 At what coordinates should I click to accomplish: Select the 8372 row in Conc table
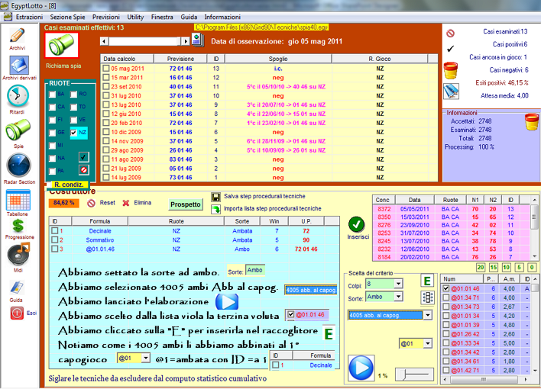[452, 209]
